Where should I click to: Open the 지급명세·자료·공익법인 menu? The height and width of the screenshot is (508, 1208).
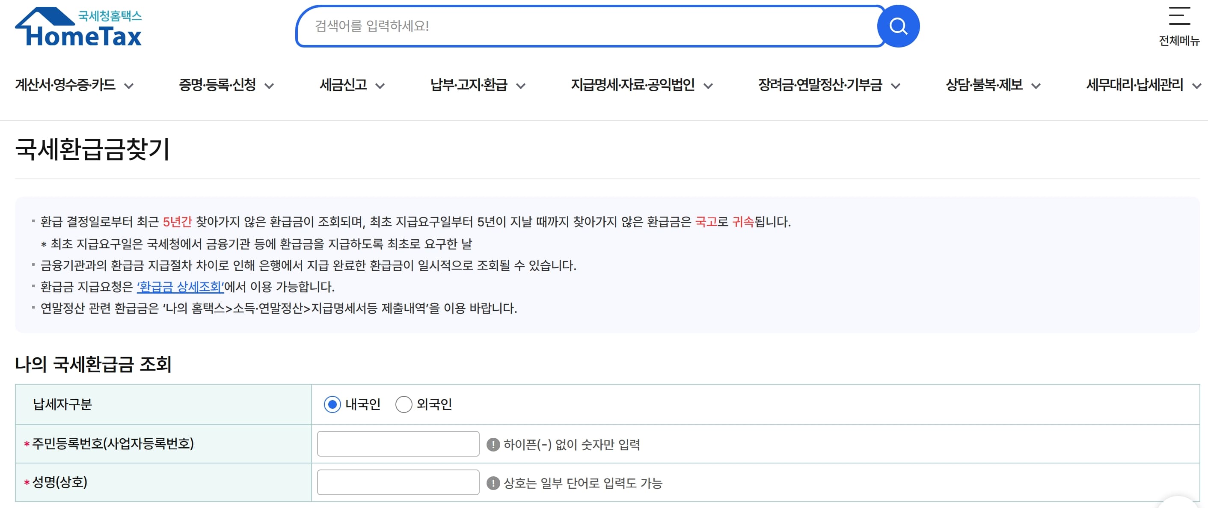tap(634, 85)
